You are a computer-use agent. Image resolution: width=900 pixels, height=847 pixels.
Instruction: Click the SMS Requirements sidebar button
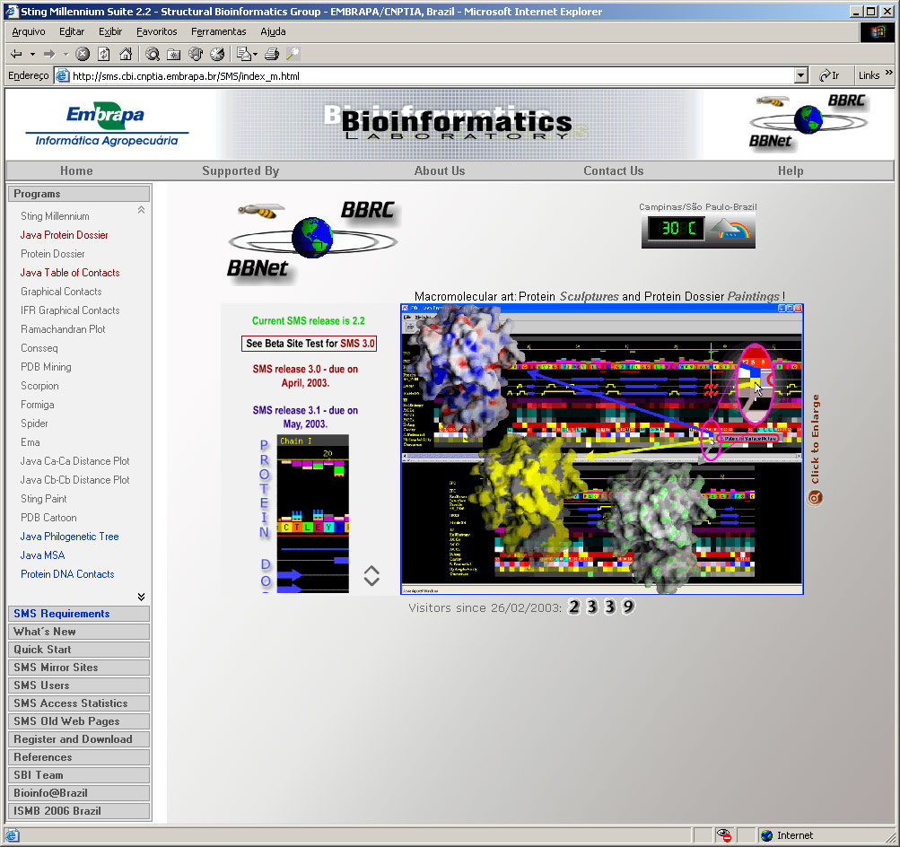pos(79,614)
